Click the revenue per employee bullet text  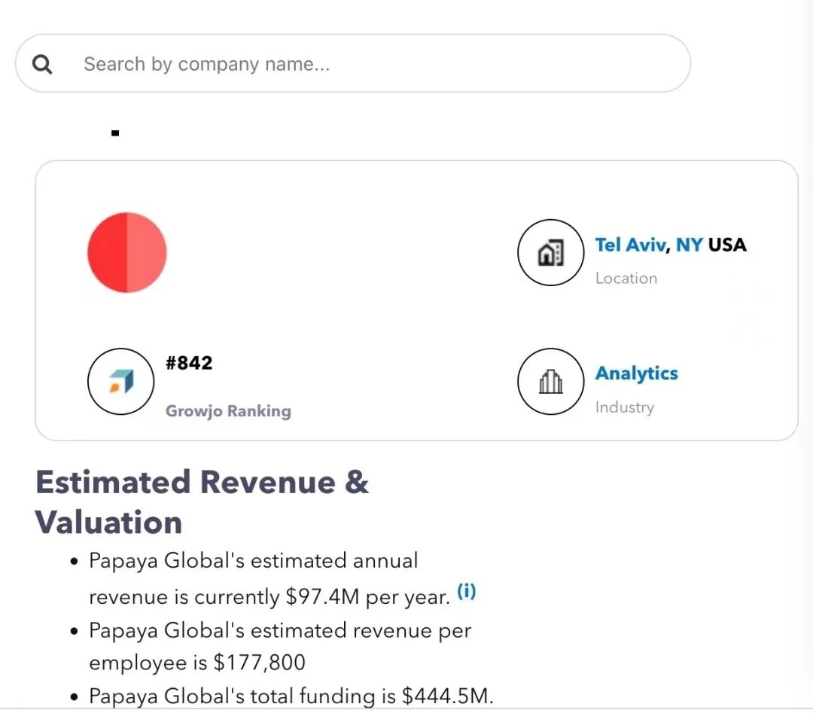tap(279, 647)
